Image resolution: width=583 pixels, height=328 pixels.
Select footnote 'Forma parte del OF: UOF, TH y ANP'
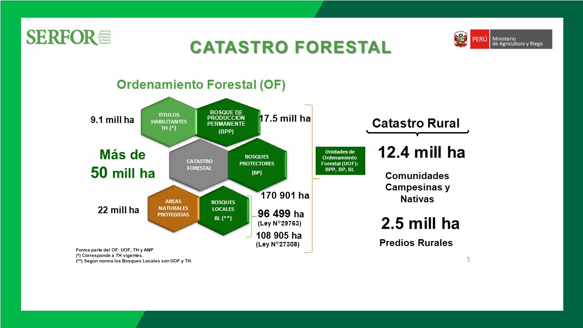[x=114, y=250]
